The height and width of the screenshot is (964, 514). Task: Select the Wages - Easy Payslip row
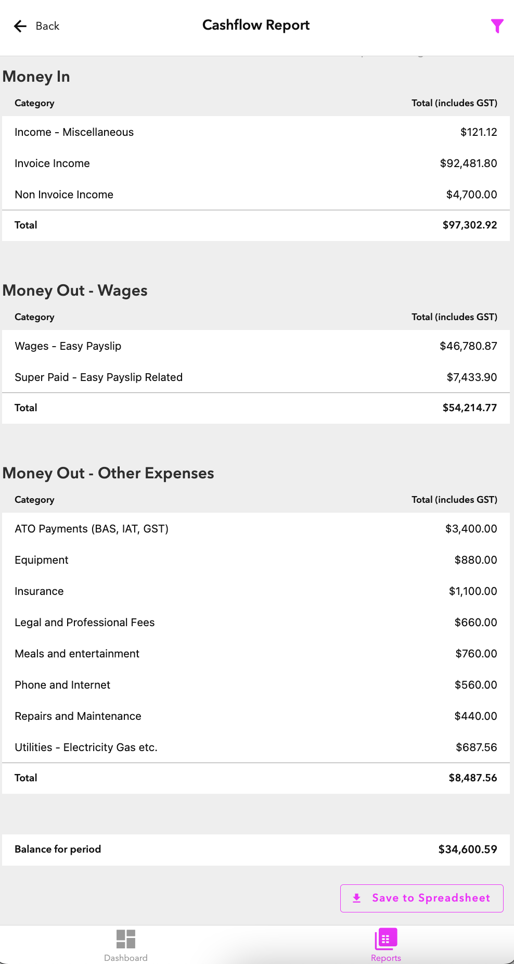256,346
